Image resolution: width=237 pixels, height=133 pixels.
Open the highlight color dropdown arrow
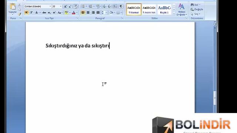[x=70, y=13]
